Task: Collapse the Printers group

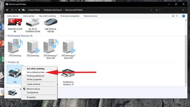Action: tap(6, 62)
